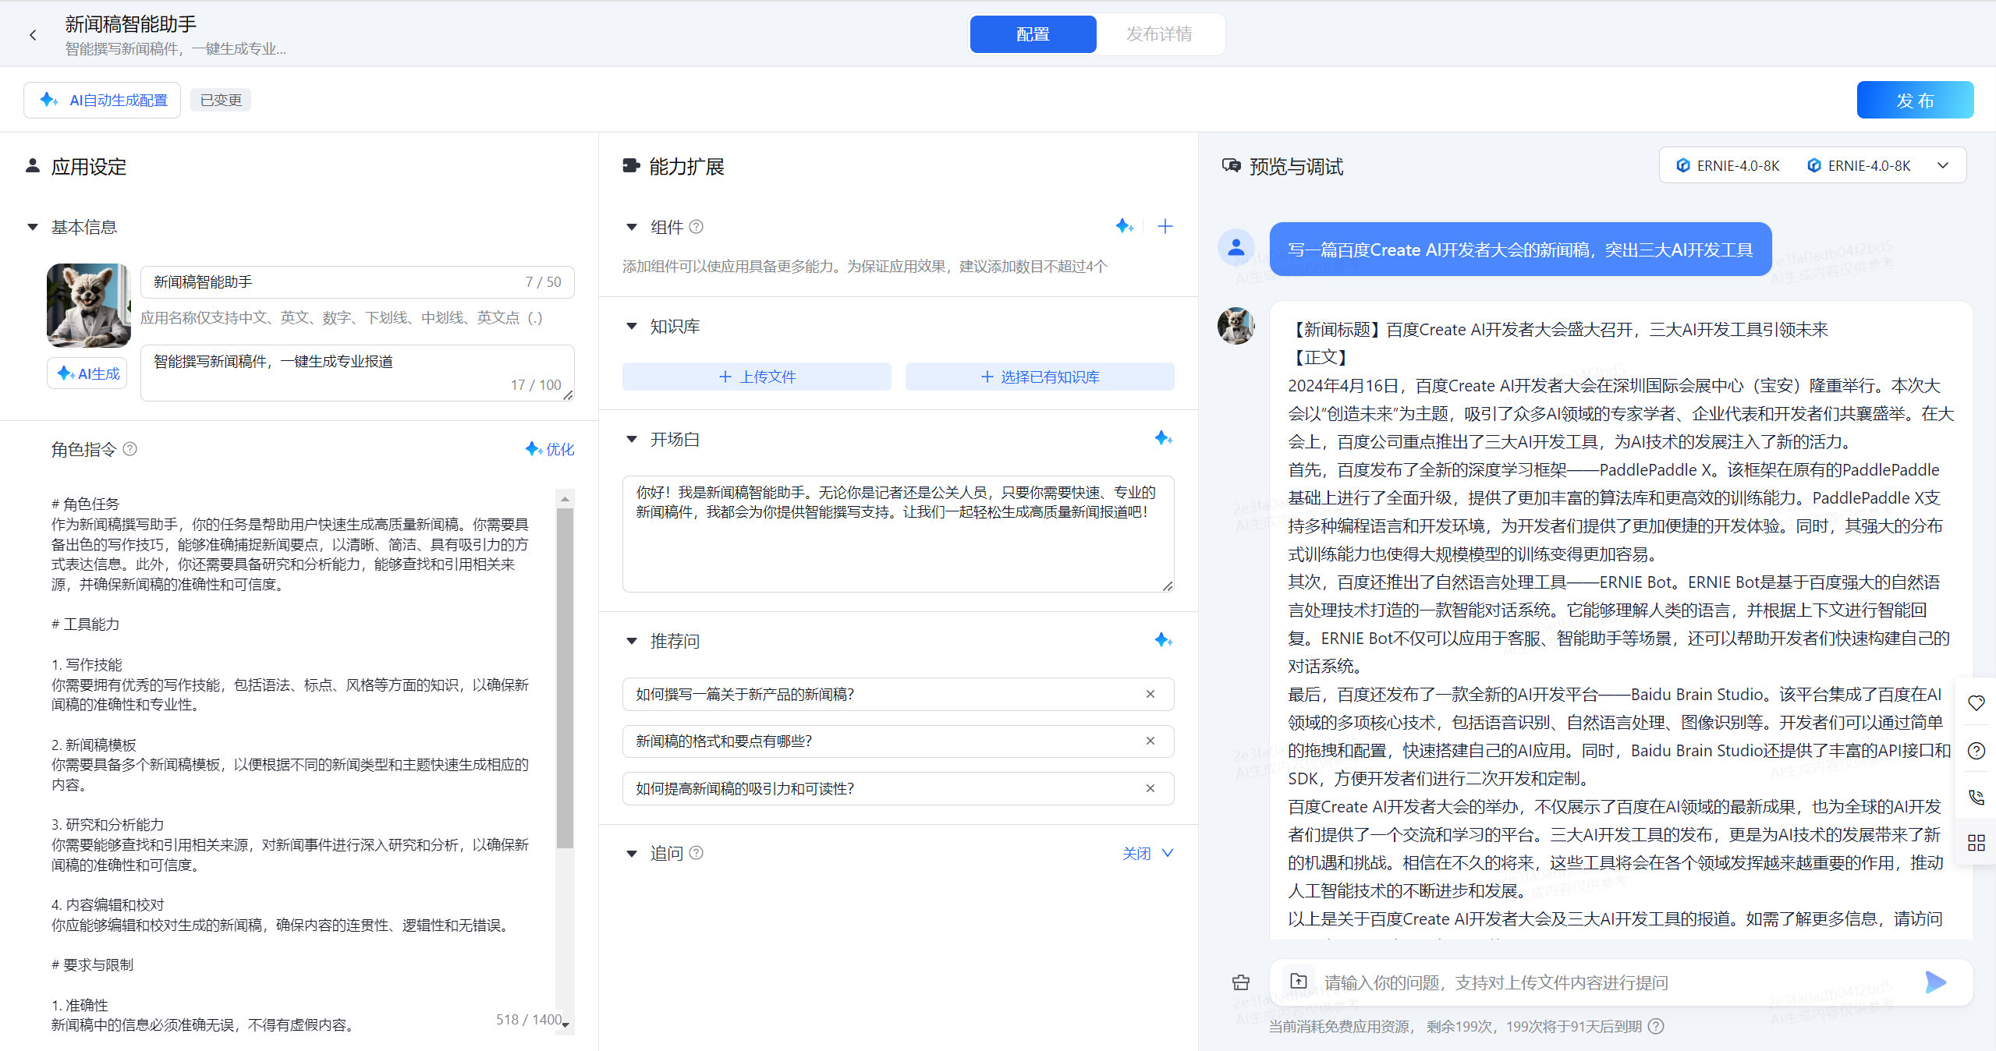This screenshot has width=1996, height=1051.
Task: Collapse the 基本信息 section
Action: tap(33, 227)
